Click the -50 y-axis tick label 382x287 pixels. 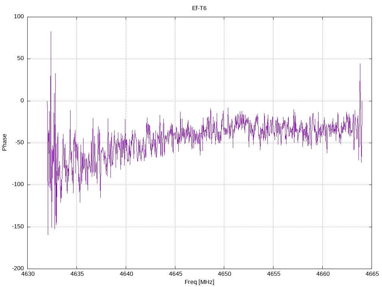point(19,142)
